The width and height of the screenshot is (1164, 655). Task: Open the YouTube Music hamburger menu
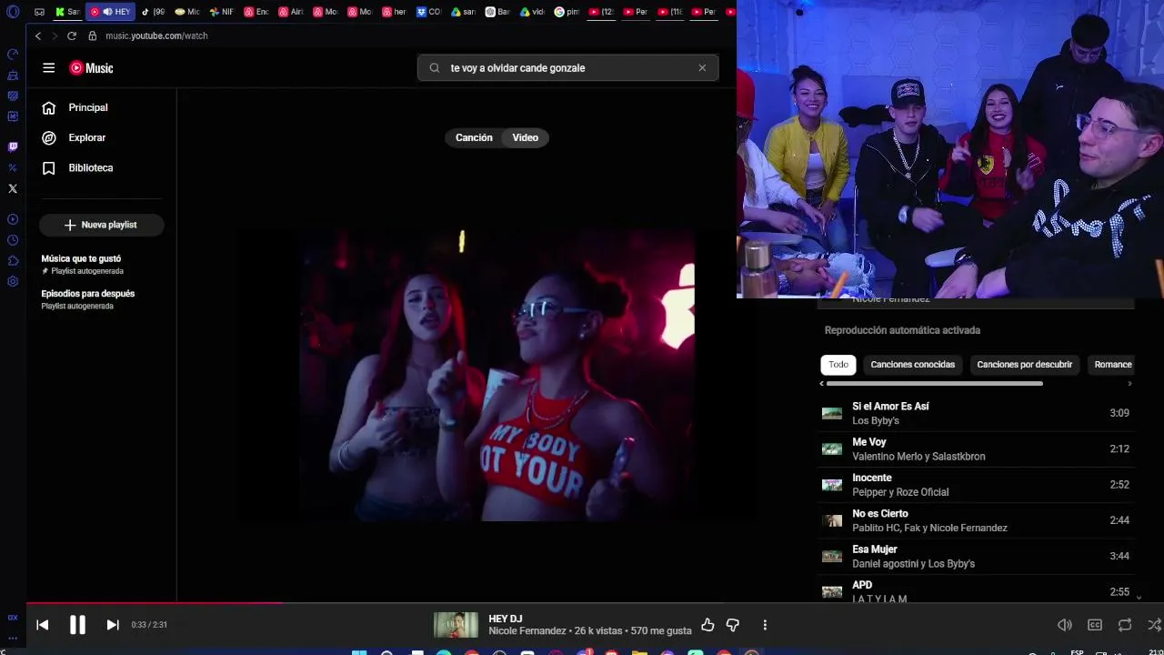[x=49, y=67]
